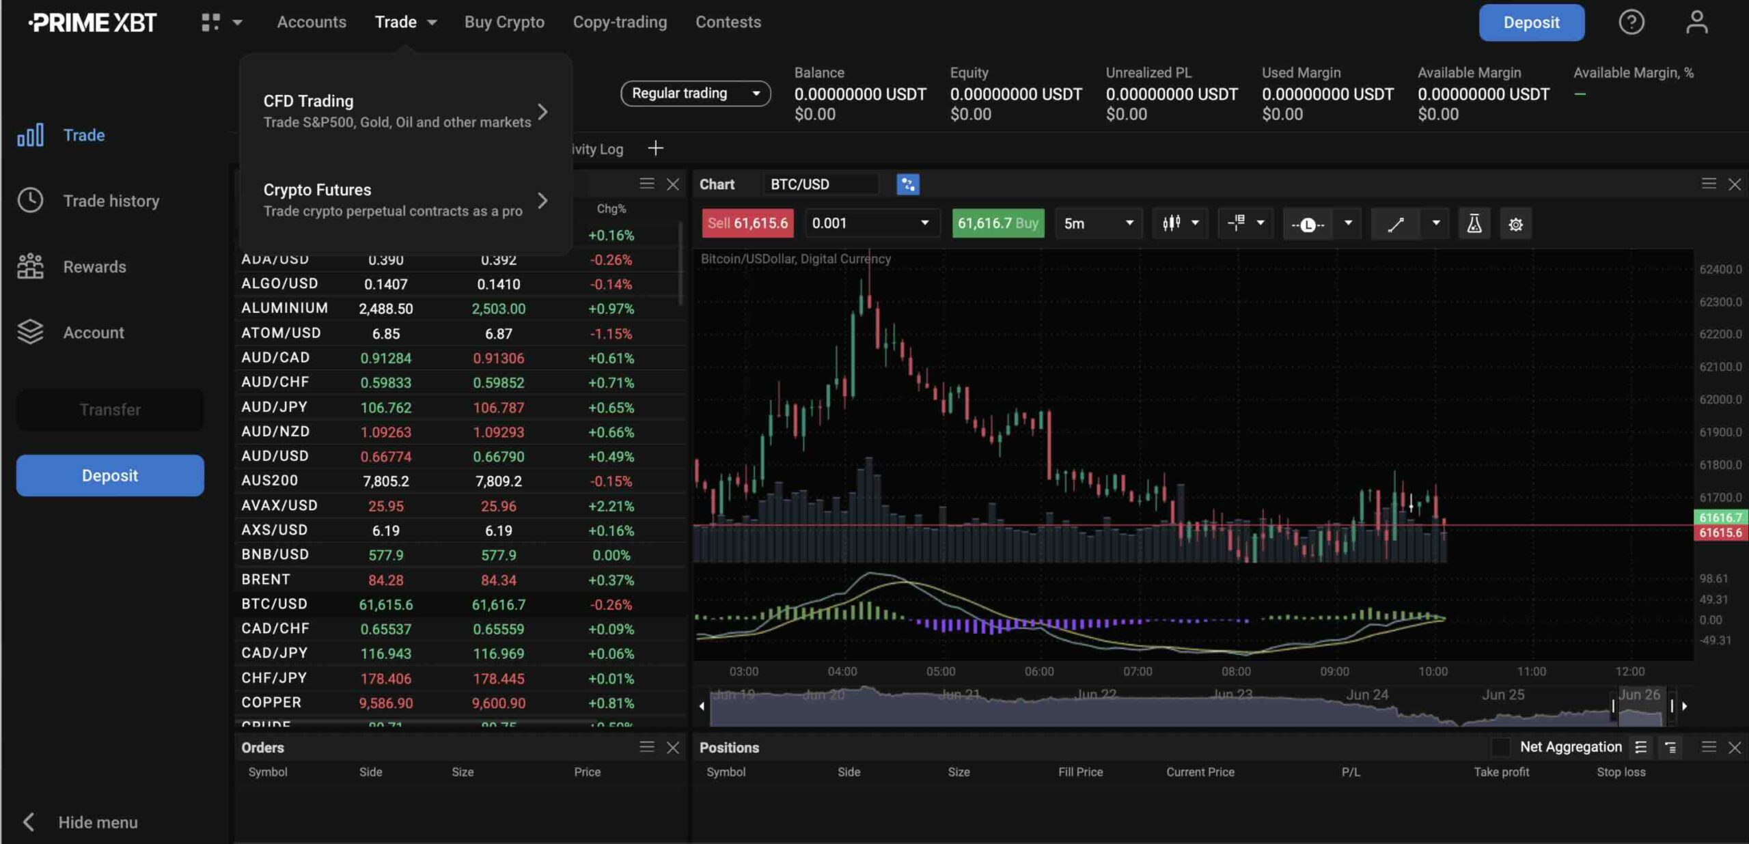Select the trend line drawing tool
This screenshot has height=844, width=1749.
click(1395, 223)
